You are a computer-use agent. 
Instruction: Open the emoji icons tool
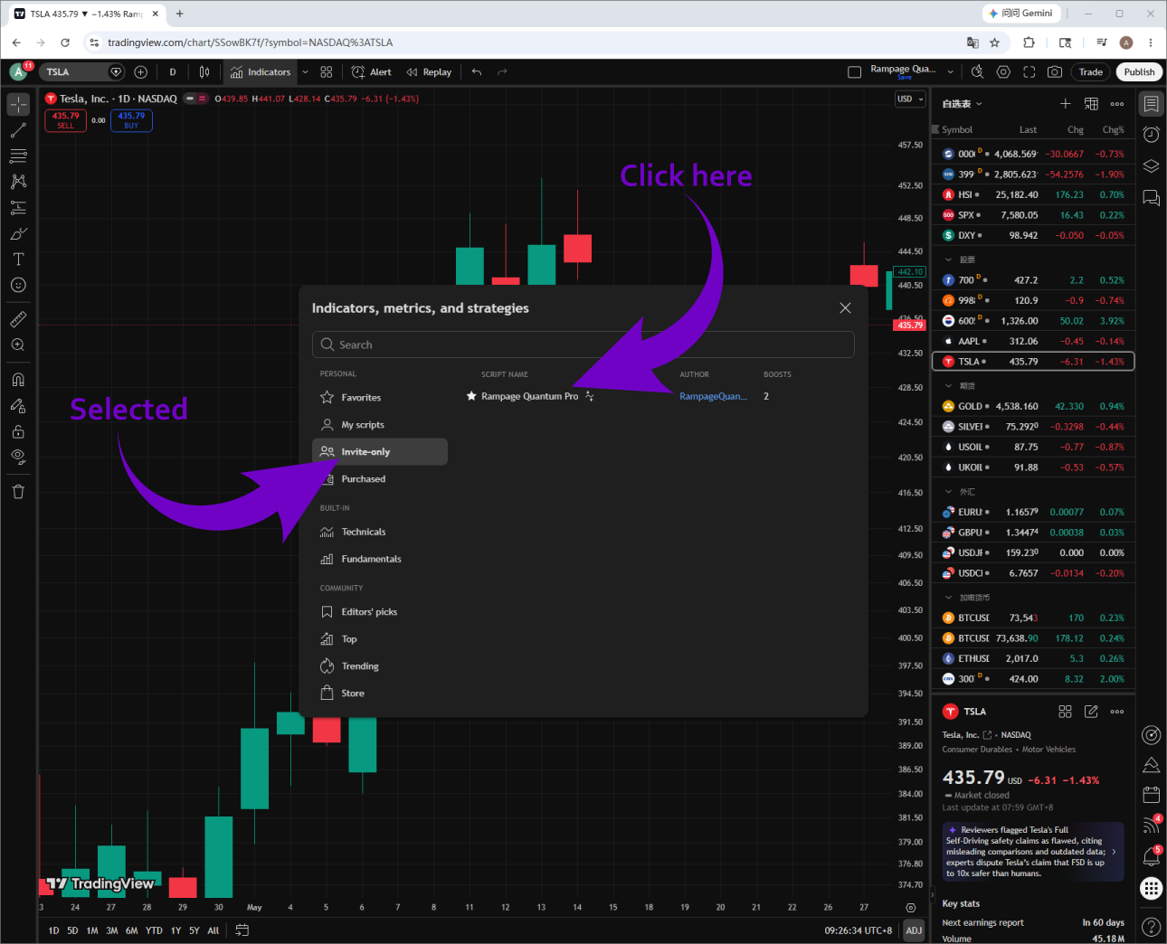[18, 285]
